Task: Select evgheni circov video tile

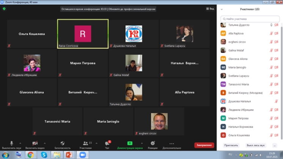Action: 159,122
